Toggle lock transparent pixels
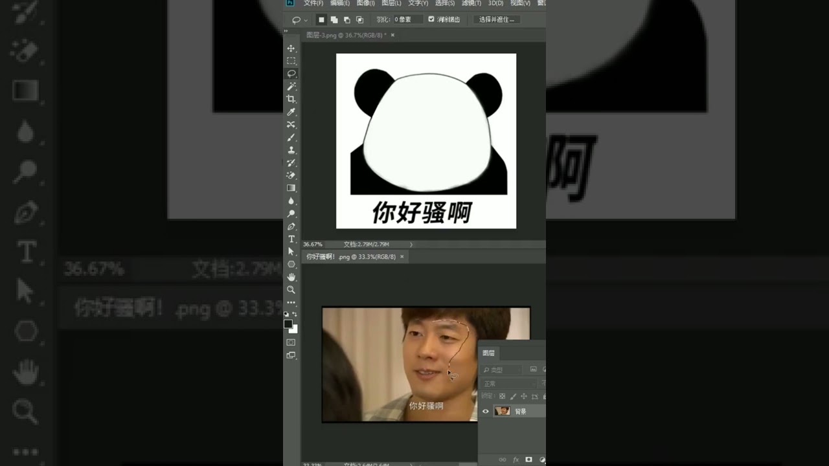This screenshot has width=829, height=466. click(x=502, y=397)
